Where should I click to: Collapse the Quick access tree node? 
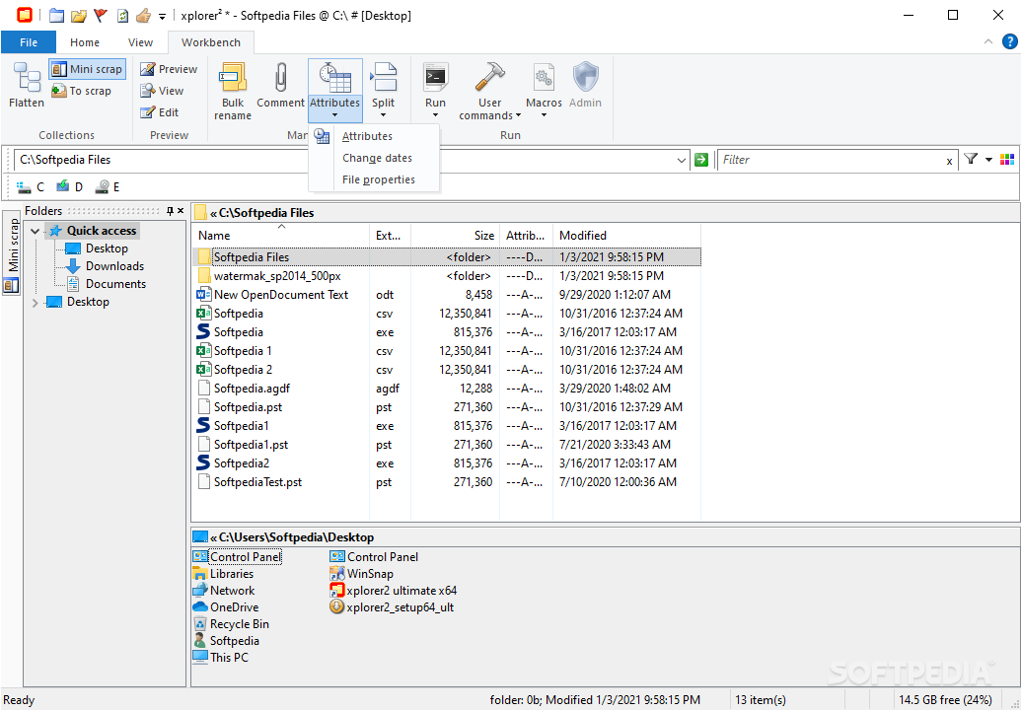coord(36,231)
